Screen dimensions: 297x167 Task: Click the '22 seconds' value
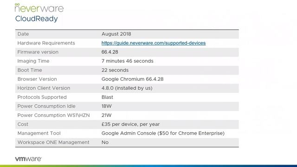point(115,70)
